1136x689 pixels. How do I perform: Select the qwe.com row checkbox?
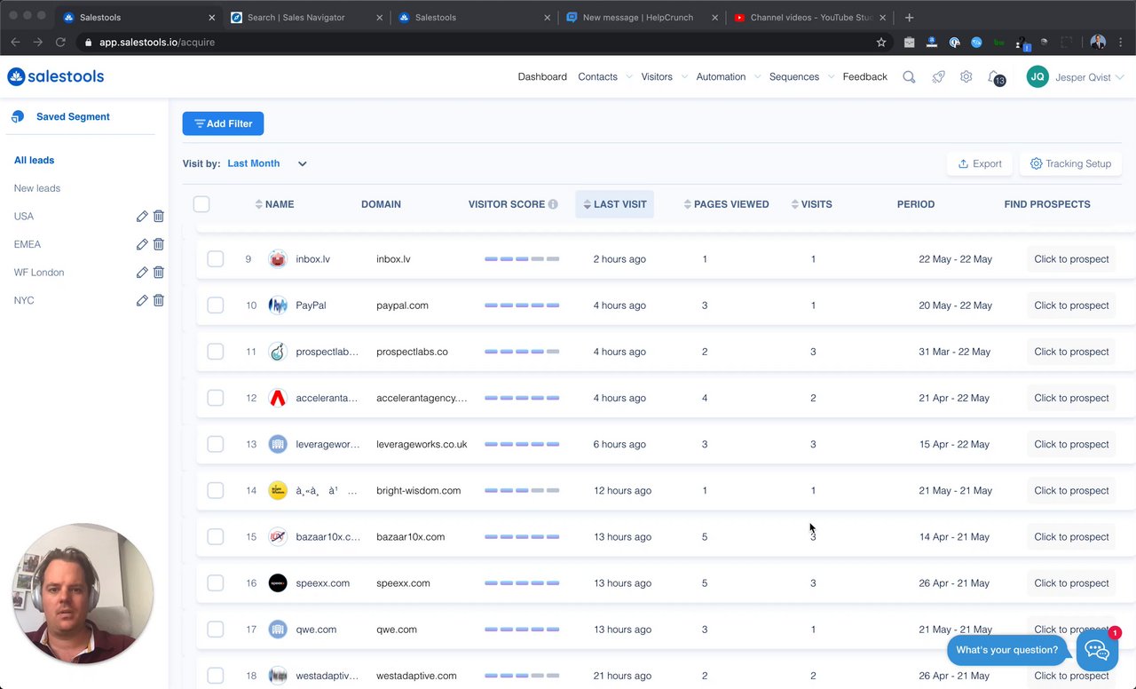click(x=216, y=630)
